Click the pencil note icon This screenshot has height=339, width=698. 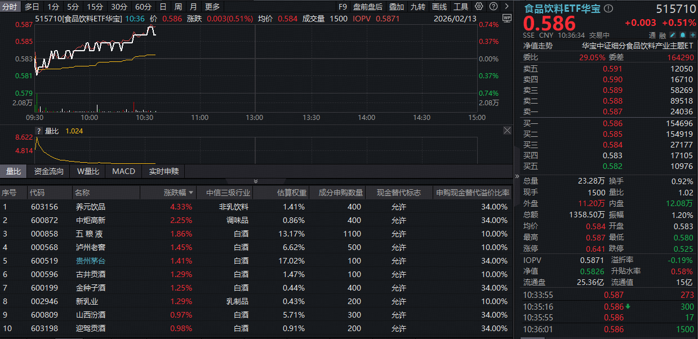tap(673, 35)
